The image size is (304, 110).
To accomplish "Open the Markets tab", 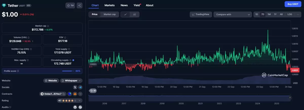I will pyautogui.click(x=109, y=5).
